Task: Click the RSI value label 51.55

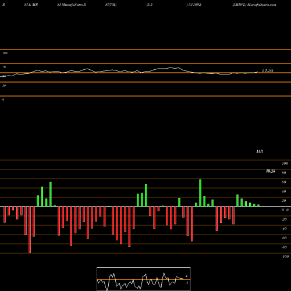Action: (268, 70)
